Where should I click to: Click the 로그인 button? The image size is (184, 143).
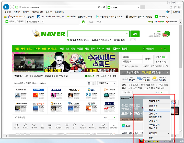[148, 59]
